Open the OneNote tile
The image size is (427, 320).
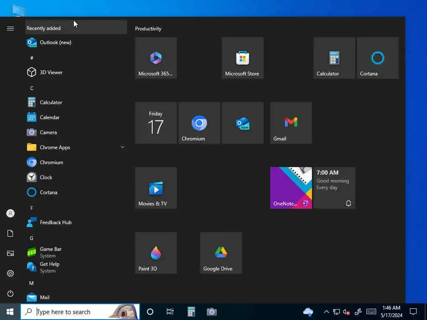[291, 188]
